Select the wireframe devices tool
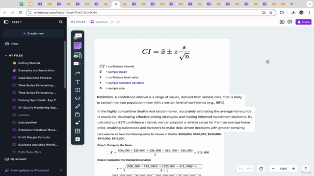 78,55
